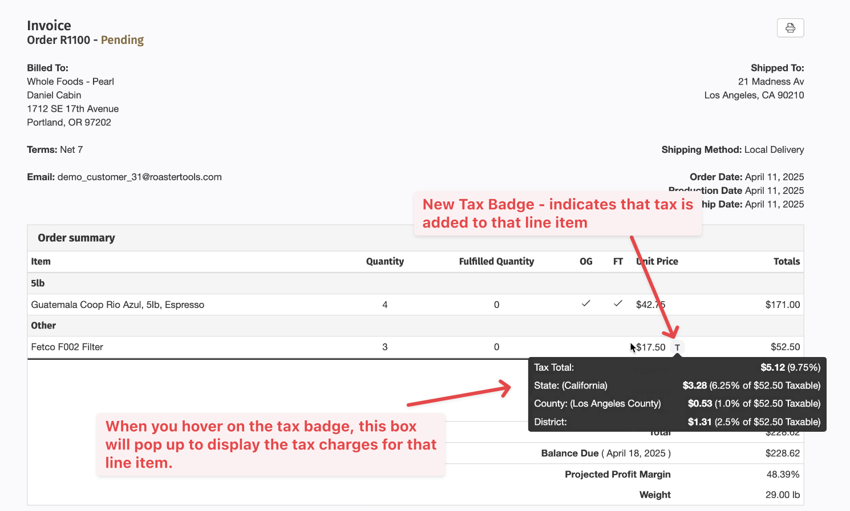Click District tax line showing $1.31
Screen dimensions: 850x511
[677, 422]
